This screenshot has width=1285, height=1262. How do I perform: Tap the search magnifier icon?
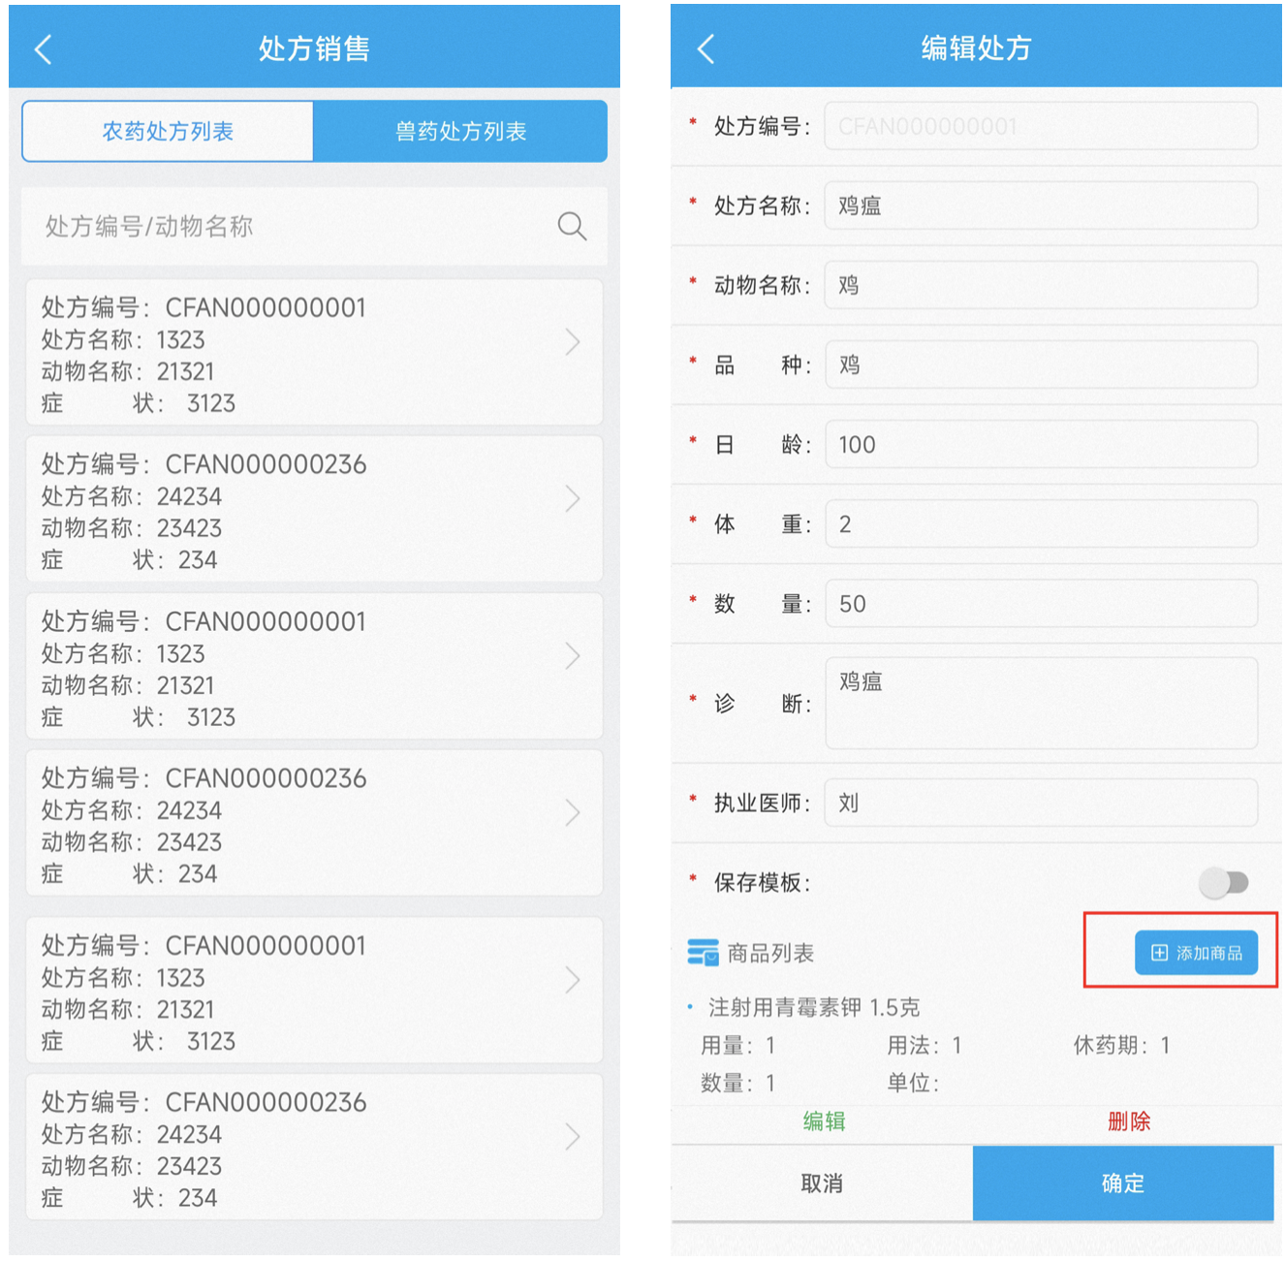point(572,226)
